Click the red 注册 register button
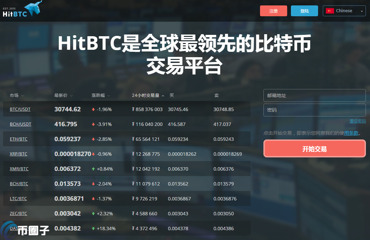This screenshot has width=370, height=240. coord(274,11)
